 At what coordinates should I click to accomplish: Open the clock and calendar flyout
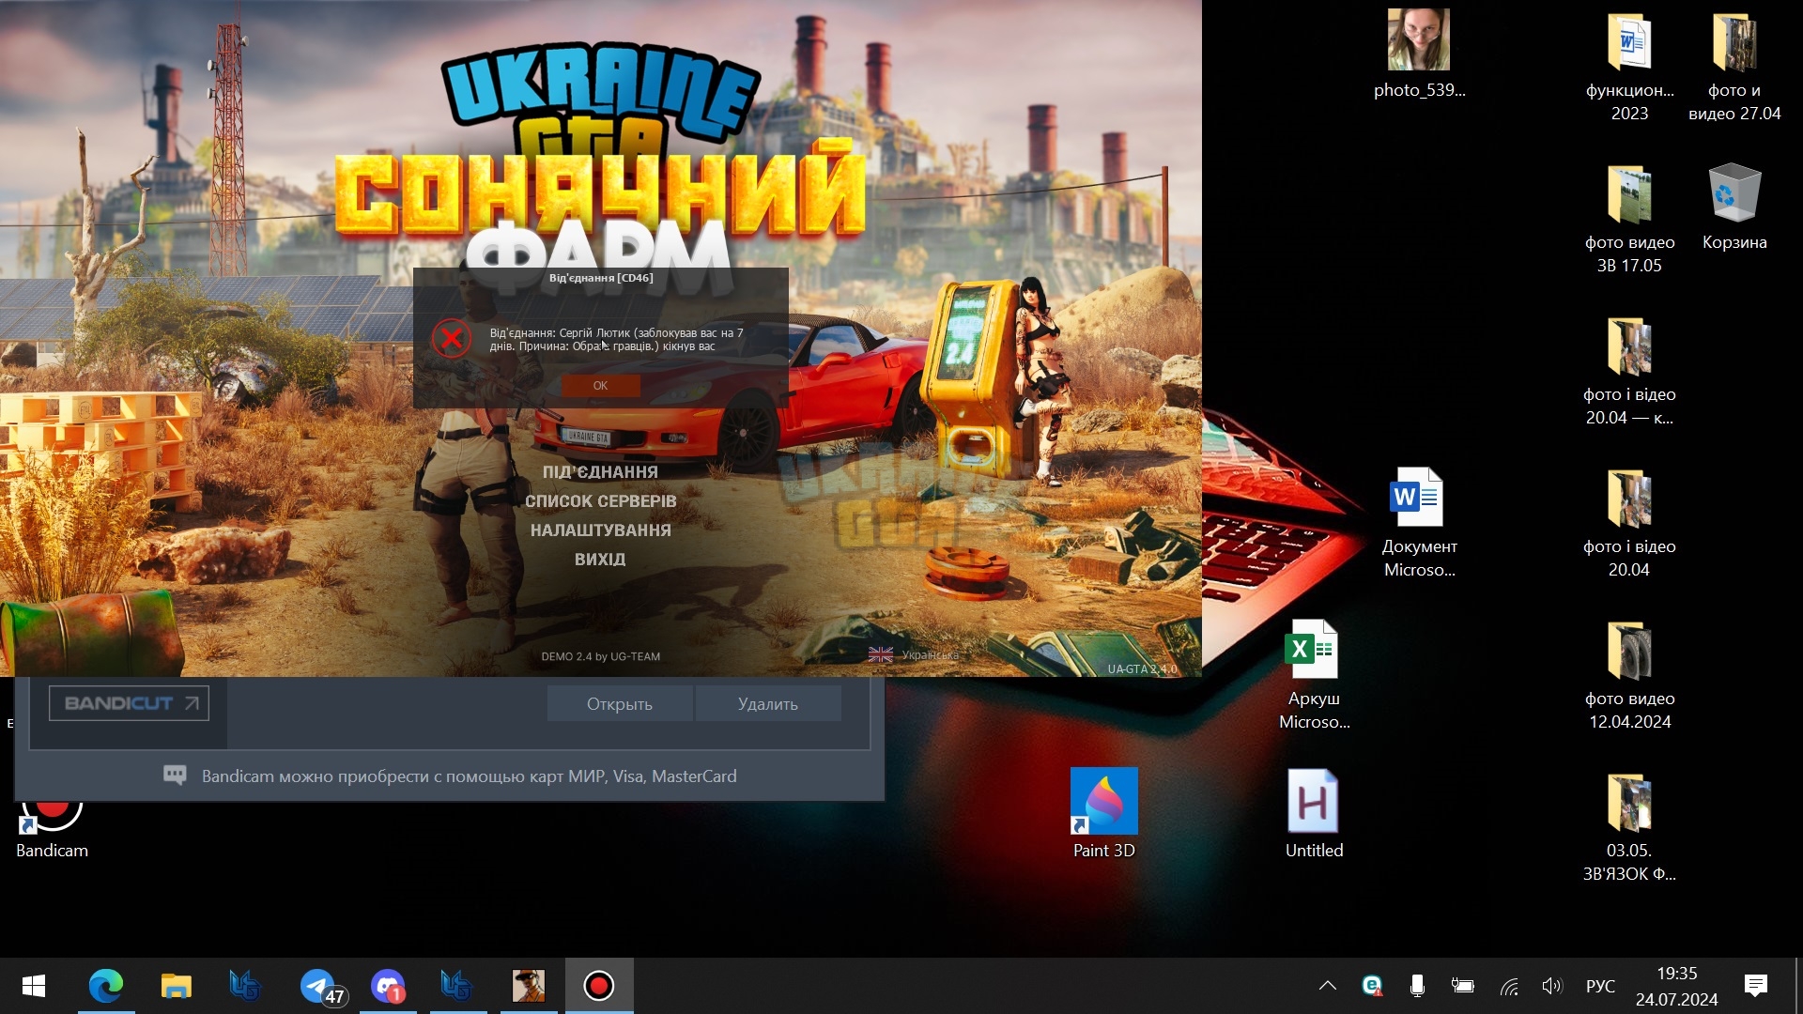point(1676,986)
